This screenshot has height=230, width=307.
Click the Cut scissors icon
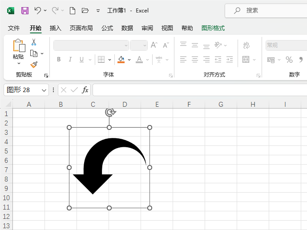click(34, 42)
